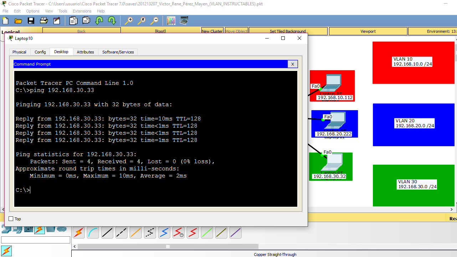Zoom out with the minus magnifier

tap(154, 21)
